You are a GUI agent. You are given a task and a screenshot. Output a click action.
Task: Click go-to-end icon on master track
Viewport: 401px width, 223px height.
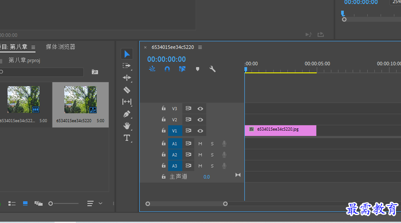[238, 175]
